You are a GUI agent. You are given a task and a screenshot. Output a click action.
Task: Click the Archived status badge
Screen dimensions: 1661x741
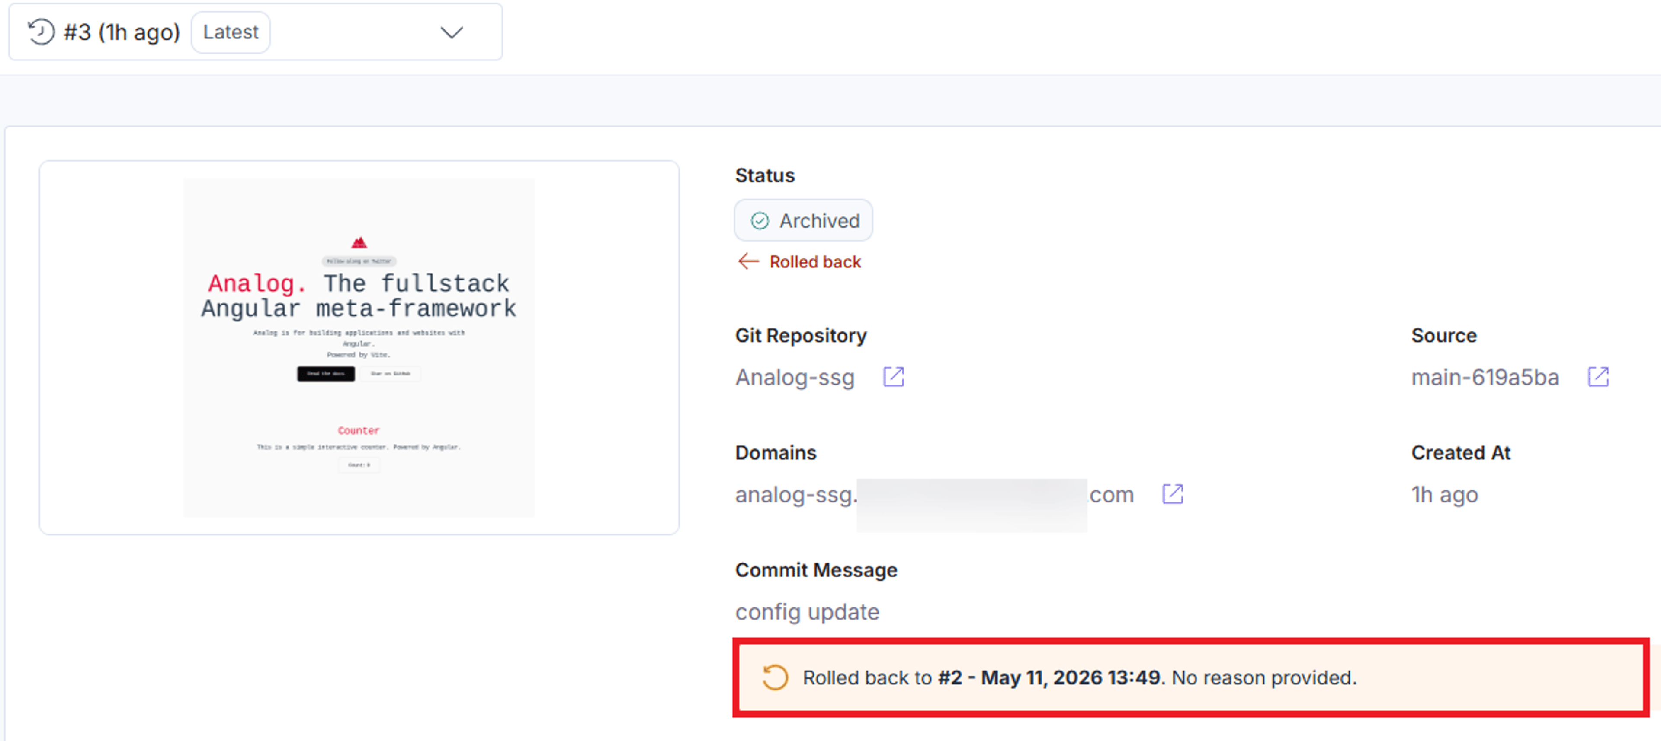(803, 220)
